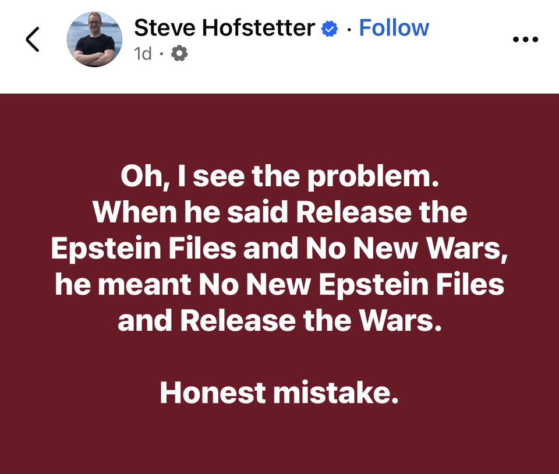Go back using the left chevron arrow
The width and height of the screenshot is (559, 474).
(x=33, y=39)
